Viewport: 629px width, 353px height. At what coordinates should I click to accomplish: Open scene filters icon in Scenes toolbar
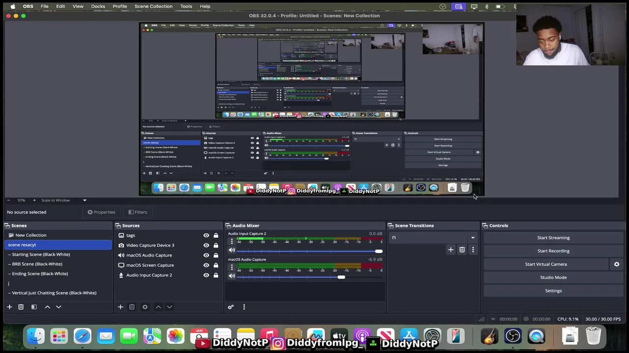tap(34, 307)
